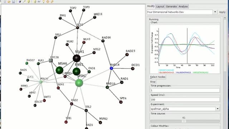The height and width of the screenshot is (129, 229).
Task: Select the DCD1 node
Action: tap(133, 68)
